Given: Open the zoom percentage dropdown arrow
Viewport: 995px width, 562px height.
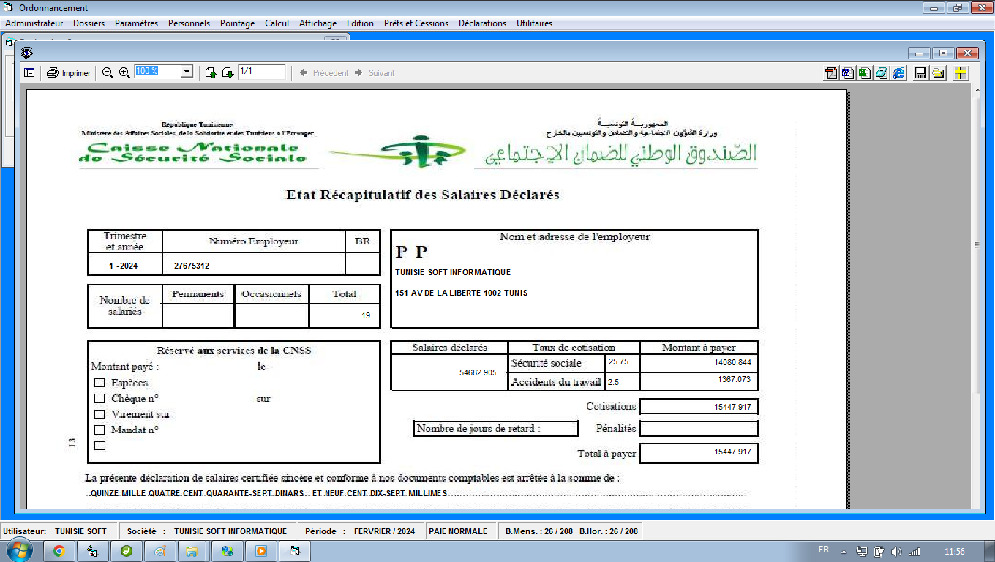Looking at the screenshot, I should tap(187, 72).
